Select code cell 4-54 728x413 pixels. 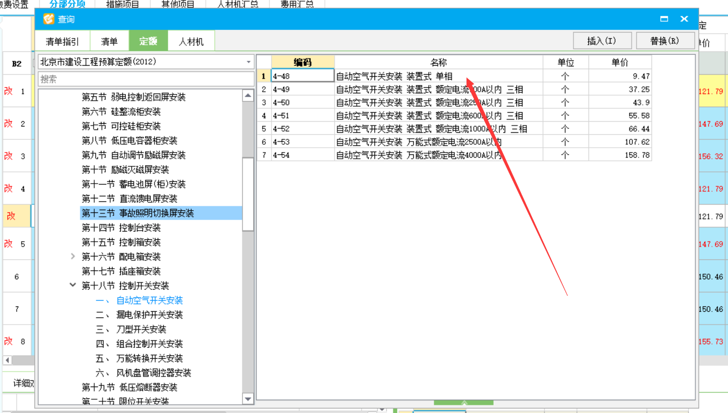click(x=303, y=155)
